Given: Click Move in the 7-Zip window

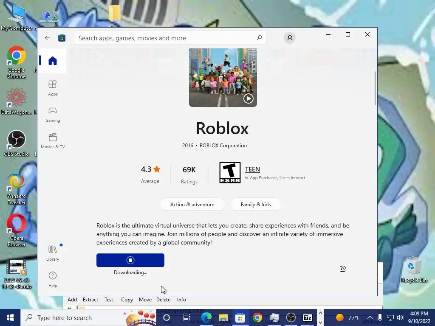Looking at the screenshot, I should pyautogui.click(x=145, y=300).
